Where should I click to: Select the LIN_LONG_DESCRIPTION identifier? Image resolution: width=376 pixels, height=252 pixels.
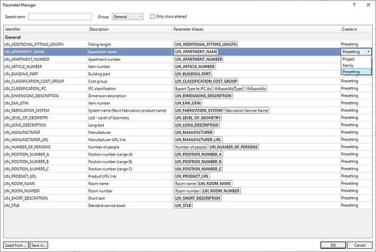tap(25, 125)
